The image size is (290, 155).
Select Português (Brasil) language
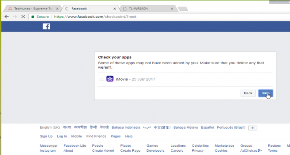click(231, 128)
